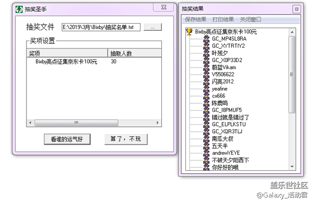
Task: Select winner 南瓜大叔 in results tree
Action: (x=222, y=138)
